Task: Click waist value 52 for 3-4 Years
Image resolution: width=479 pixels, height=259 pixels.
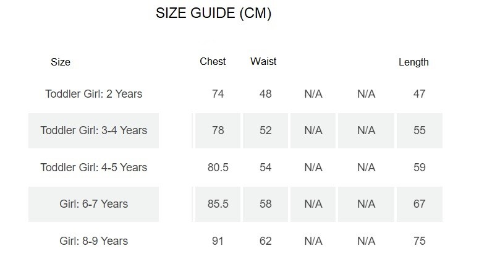Action: 266,130
